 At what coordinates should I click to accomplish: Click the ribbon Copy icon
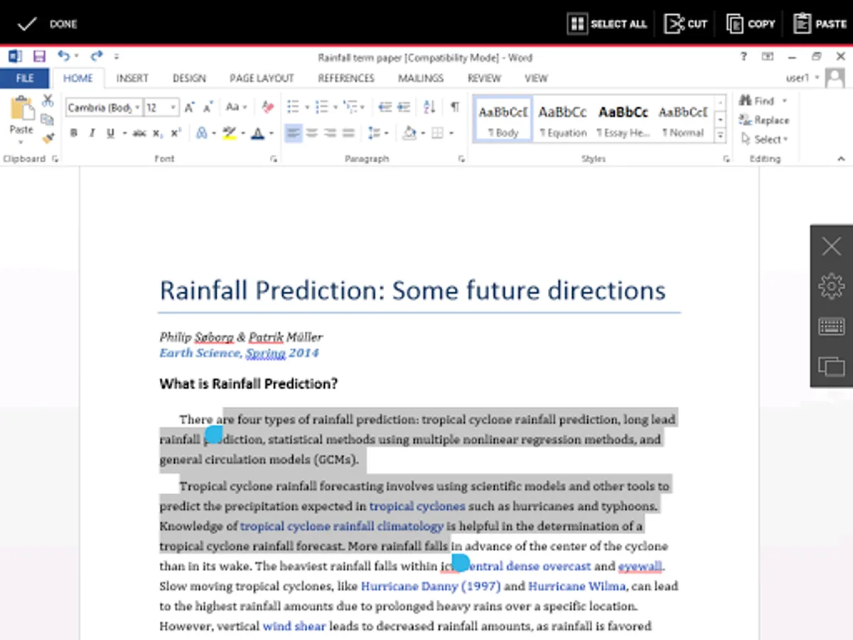[x=48, y=119]
